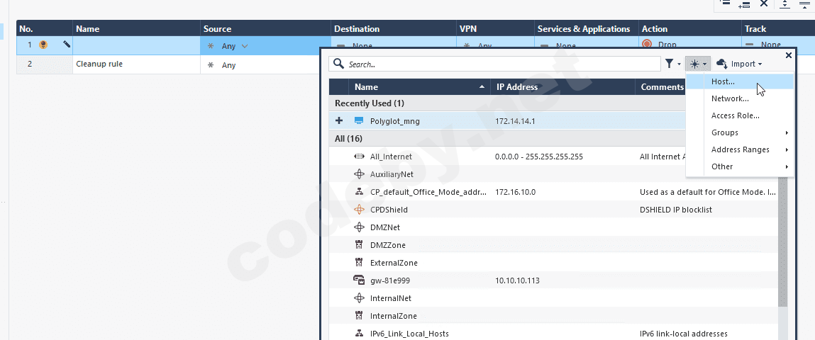The image size is (815, 340).
Task: Click the DMZNet object icon
Action: tap(359, 227)
